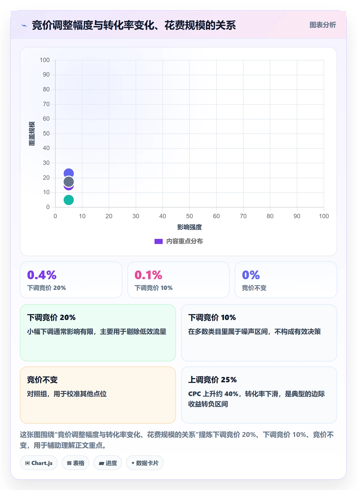Click the 上调竞价 25% description card
Viewport: 357px width, 490px height.
click(259, 395)
